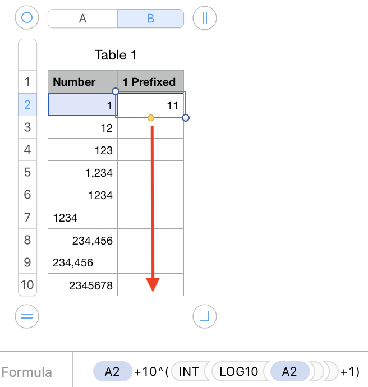Viewport: 368px width, 387px height.
Task: Click the yellow autofill handle
Action: pyautogui.click(x=151, y=118)
